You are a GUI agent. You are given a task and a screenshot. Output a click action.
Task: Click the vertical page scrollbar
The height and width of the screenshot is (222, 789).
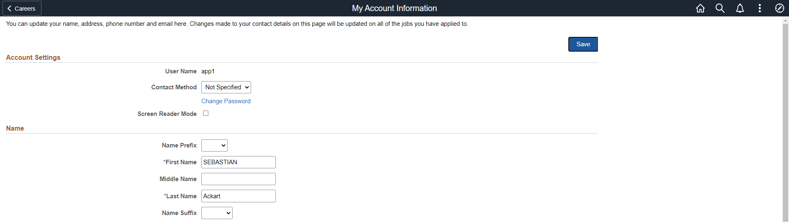coord(785,123)
